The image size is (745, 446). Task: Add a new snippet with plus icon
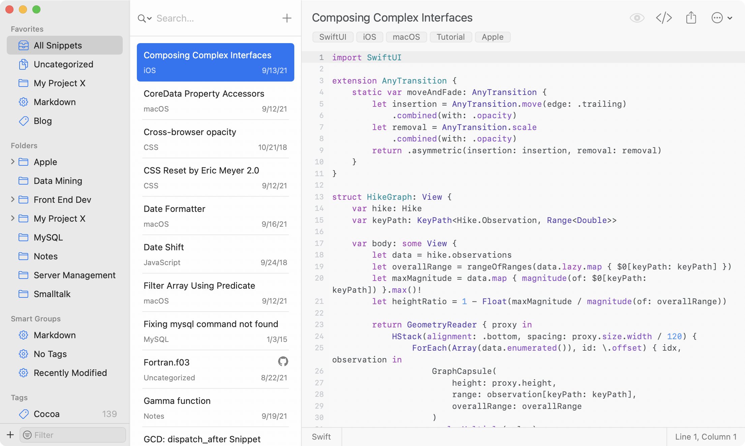click(x=287, y=18)
